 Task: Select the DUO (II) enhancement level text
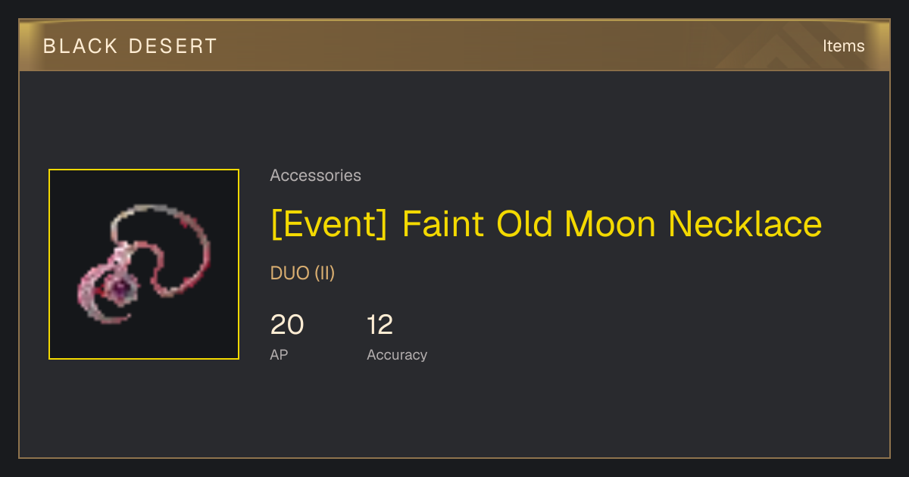click(x=302, y=273)
